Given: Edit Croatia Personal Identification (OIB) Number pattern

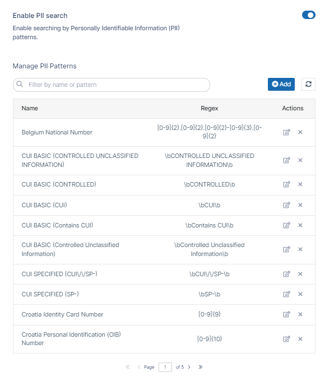Looking at the screenshot, I should (286, 340).
